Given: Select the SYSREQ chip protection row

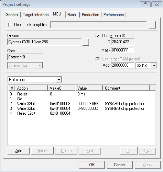Looking at the screenshot, I should 82,108.
